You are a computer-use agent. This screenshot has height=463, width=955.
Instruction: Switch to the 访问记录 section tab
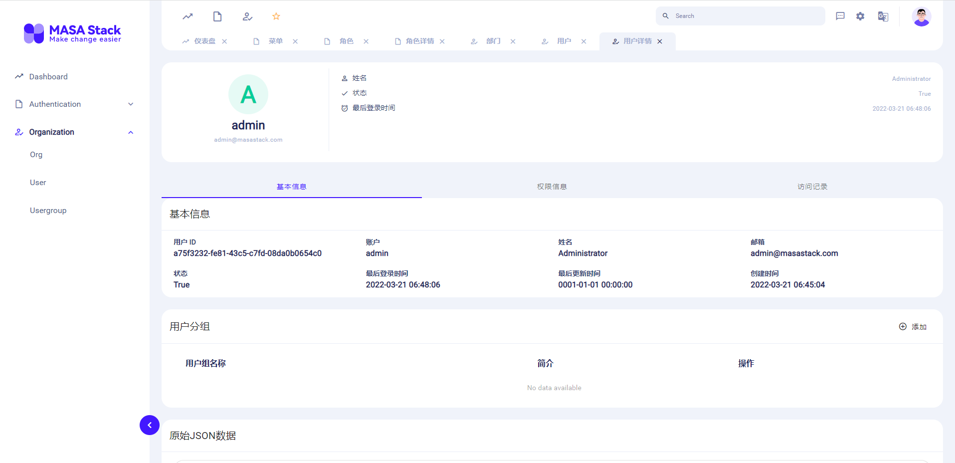point(812,187)
